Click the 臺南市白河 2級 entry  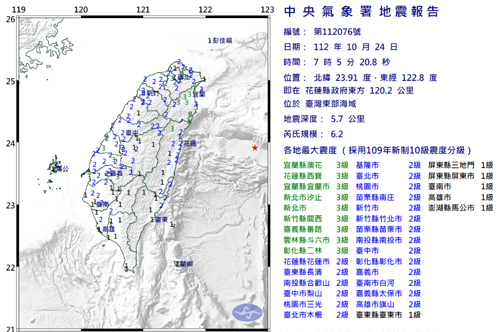coord(389,283)
